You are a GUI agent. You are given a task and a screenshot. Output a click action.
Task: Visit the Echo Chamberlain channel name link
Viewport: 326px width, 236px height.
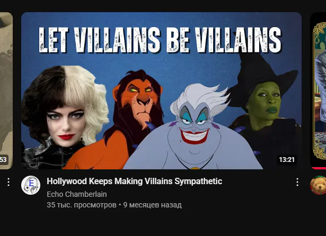(77, 194)
